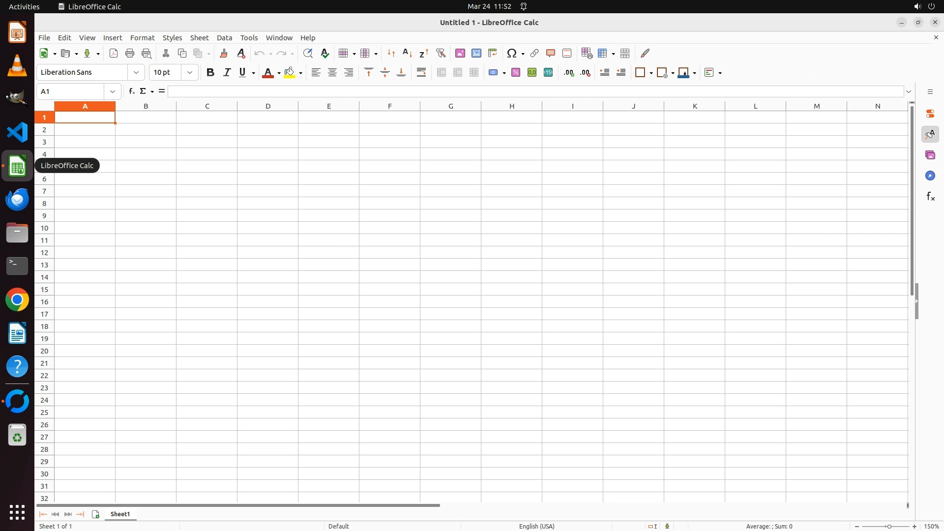Viewport: 944px width, 531px height.
Task: Format cell as percent icon
Action: (x=516, y=73)
